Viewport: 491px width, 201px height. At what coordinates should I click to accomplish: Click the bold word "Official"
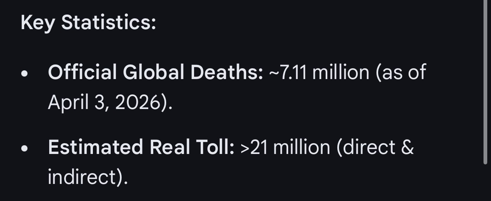tap(82, 73)
